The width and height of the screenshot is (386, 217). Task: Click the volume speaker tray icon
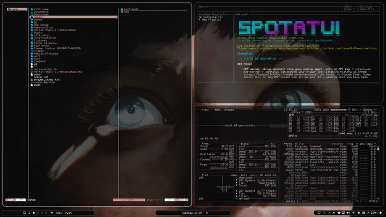click(348, 213)
